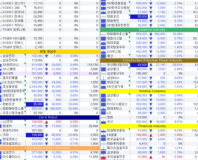This screenshot has height=160, width=198.
Task: Select the Construction & Nuclear Power Industry header
Action: [x=149, y=60]
